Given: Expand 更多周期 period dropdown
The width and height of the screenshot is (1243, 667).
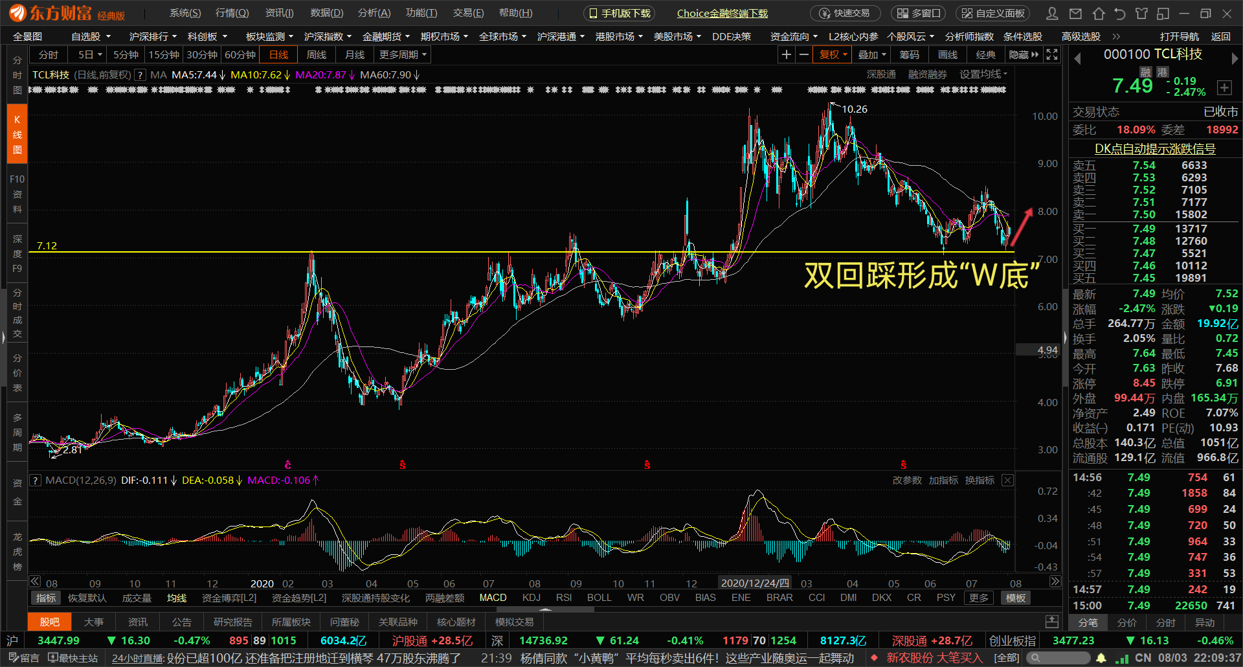Looking at the screenshot, I should 403,55.
